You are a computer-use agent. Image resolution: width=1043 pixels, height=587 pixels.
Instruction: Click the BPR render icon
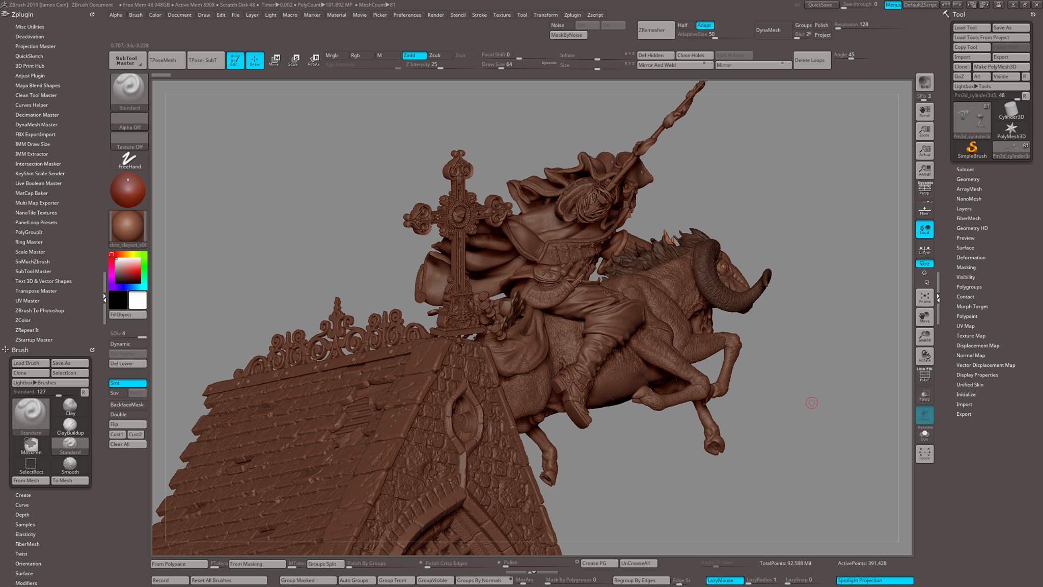pyautogui.click(x=924, y=83)
